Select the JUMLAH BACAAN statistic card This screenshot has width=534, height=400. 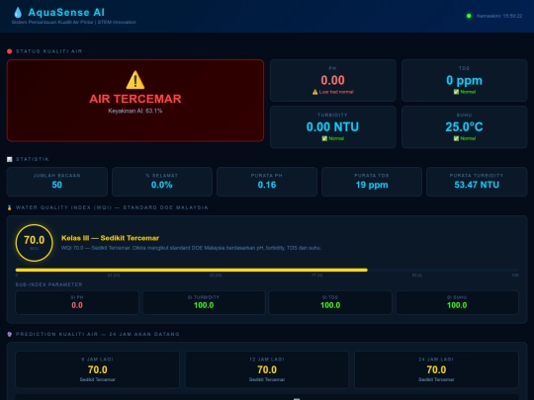pyautogui.click(x=57, y=182)
